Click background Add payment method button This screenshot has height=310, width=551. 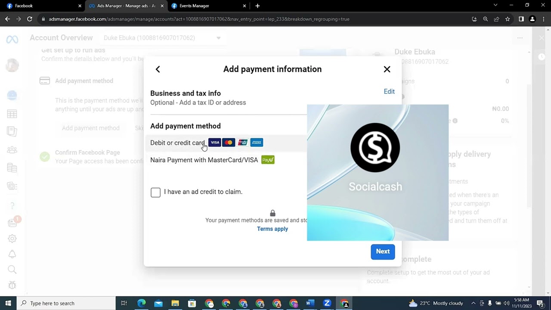tap(91, 128)
